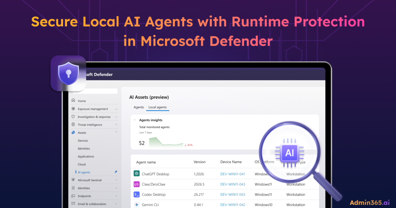
Task: Click the total monitored agents count 52
Action: coord(142,143)
